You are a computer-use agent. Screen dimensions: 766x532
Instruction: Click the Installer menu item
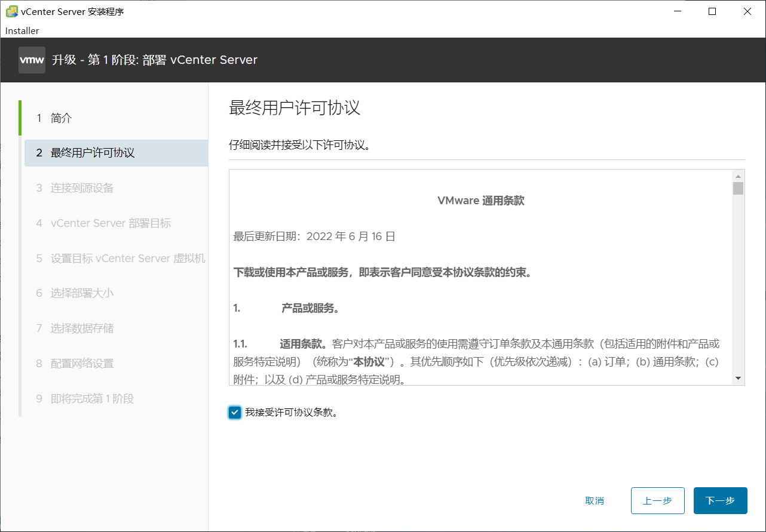point(22,30)
